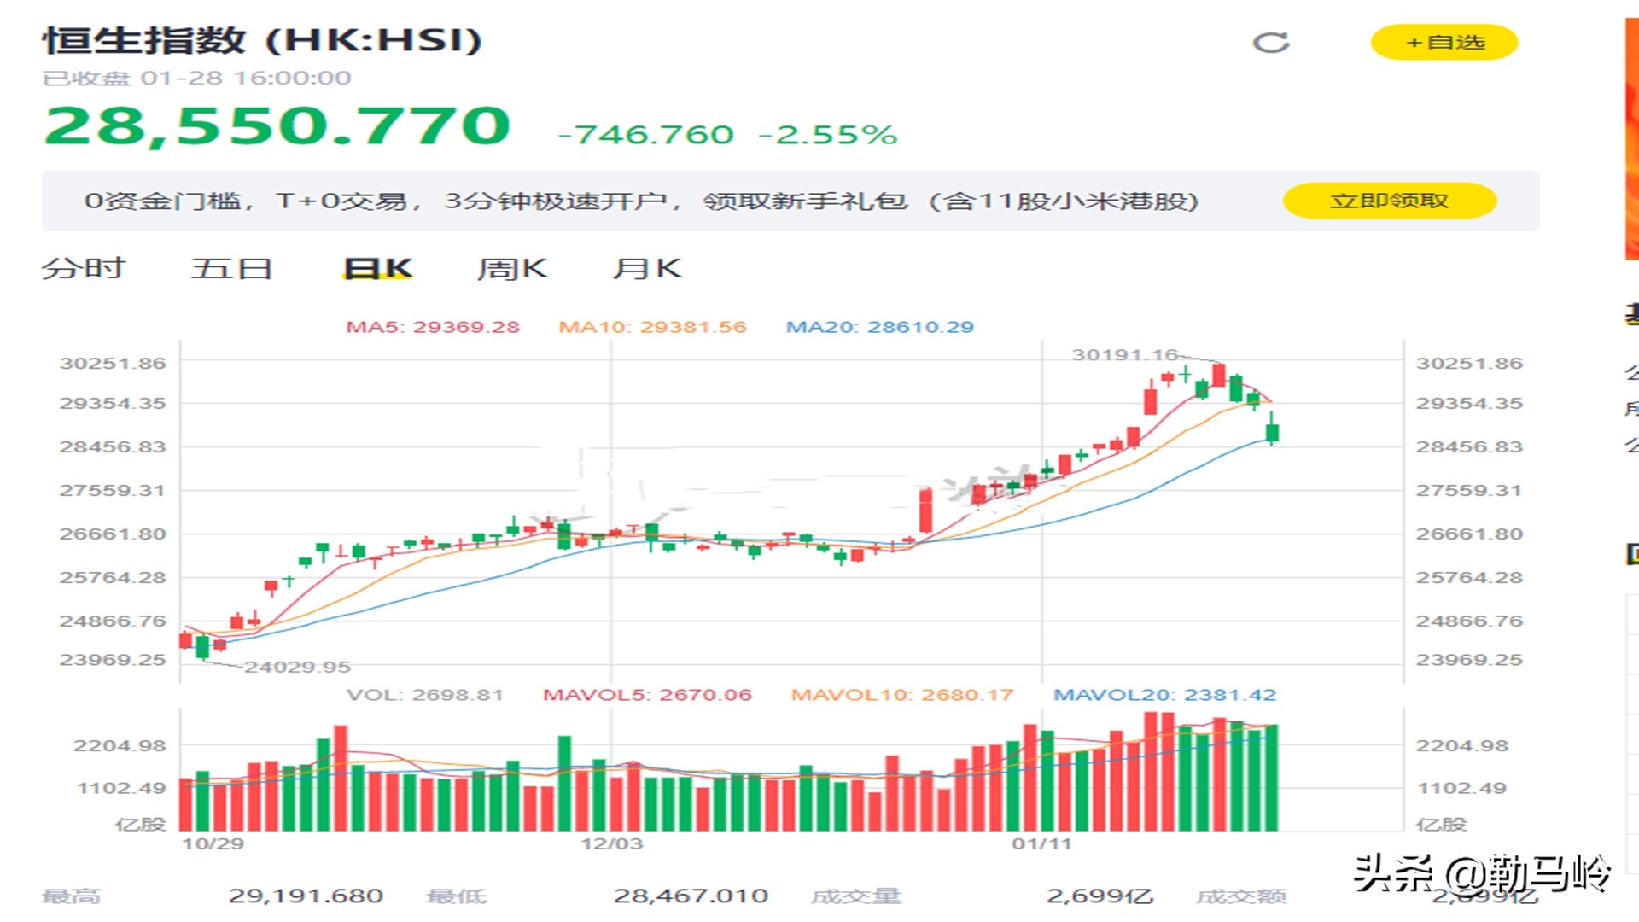Click the MA10 indicator label
Image resolution: width=1639 pixels, height=922 pixels.
point(652,327)
